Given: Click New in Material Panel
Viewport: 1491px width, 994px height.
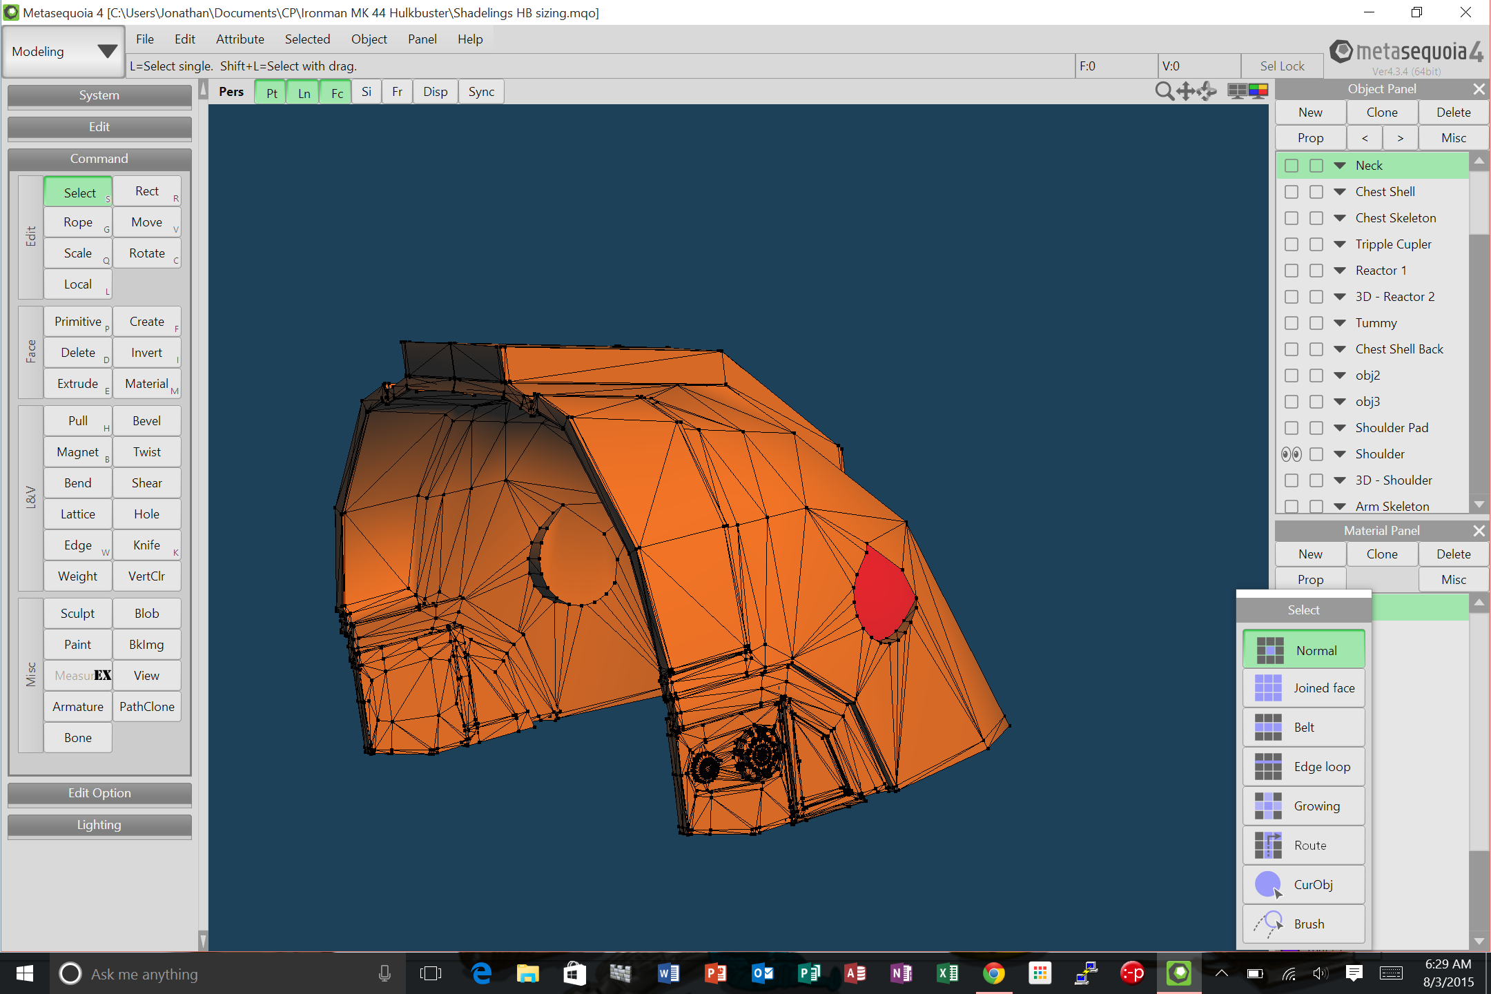Looking at the screenshot, I should [x=1310, y=554].
